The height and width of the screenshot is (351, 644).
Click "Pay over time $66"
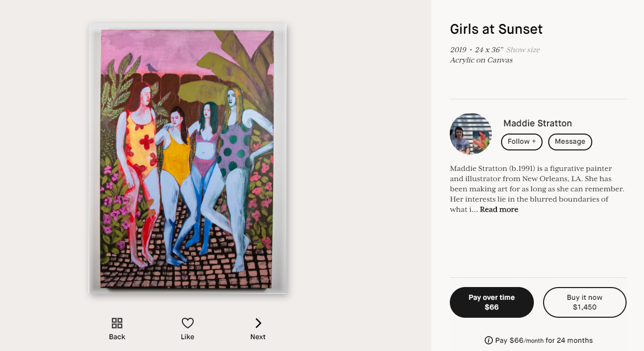point(491,302)
